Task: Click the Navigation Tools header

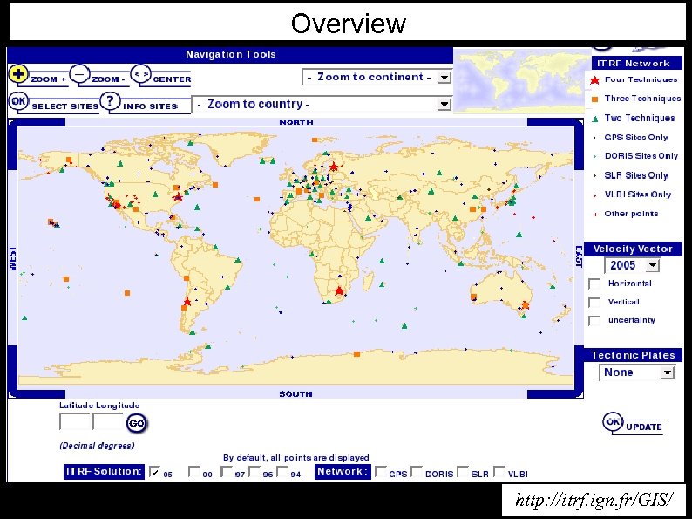Action: pos(230,54)
